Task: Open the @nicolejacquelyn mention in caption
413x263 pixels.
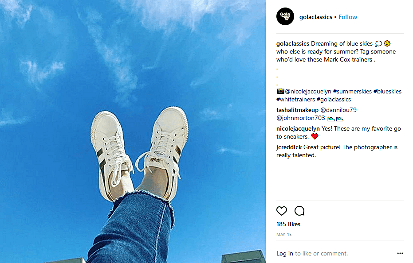Action: pyautogui.click(x=308, y=92)
